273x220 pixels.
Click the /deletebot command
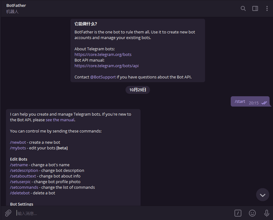pyautogui.click(x=20, y=193)
